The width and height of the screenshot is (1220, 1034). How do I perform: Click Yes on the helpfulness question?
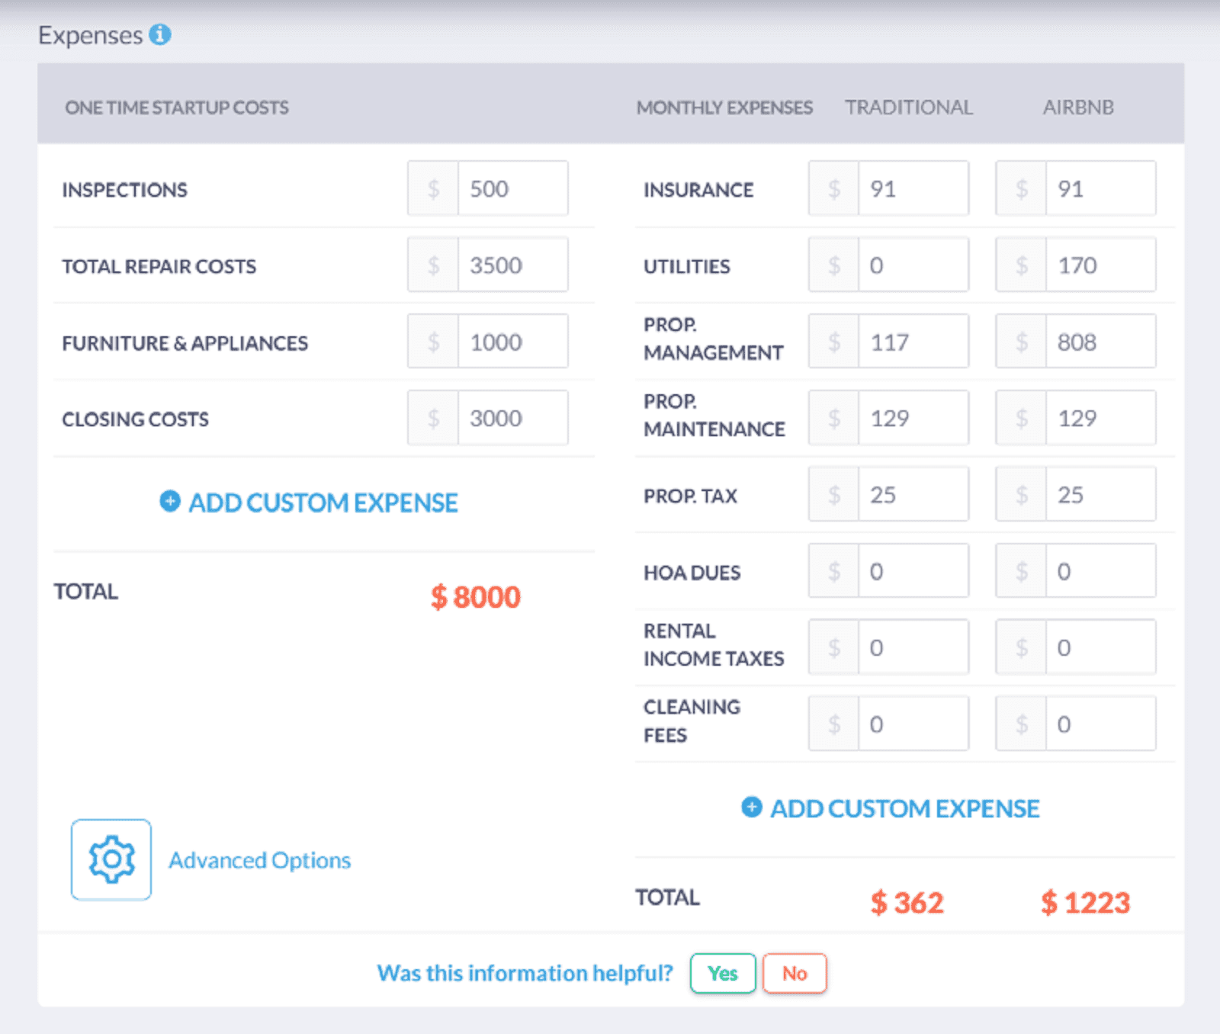click(722, 973)
